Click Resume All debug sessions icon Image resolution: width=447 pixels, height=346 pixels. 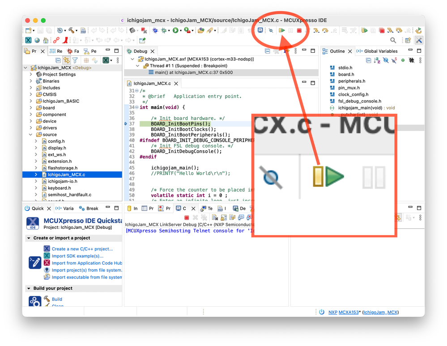364,30
